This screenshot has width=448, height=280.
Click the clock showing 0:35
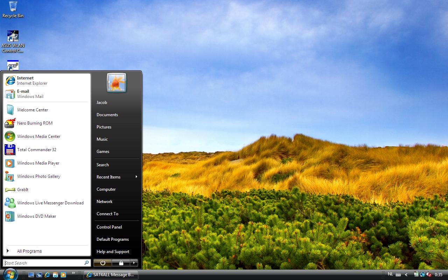click(439, 275)
